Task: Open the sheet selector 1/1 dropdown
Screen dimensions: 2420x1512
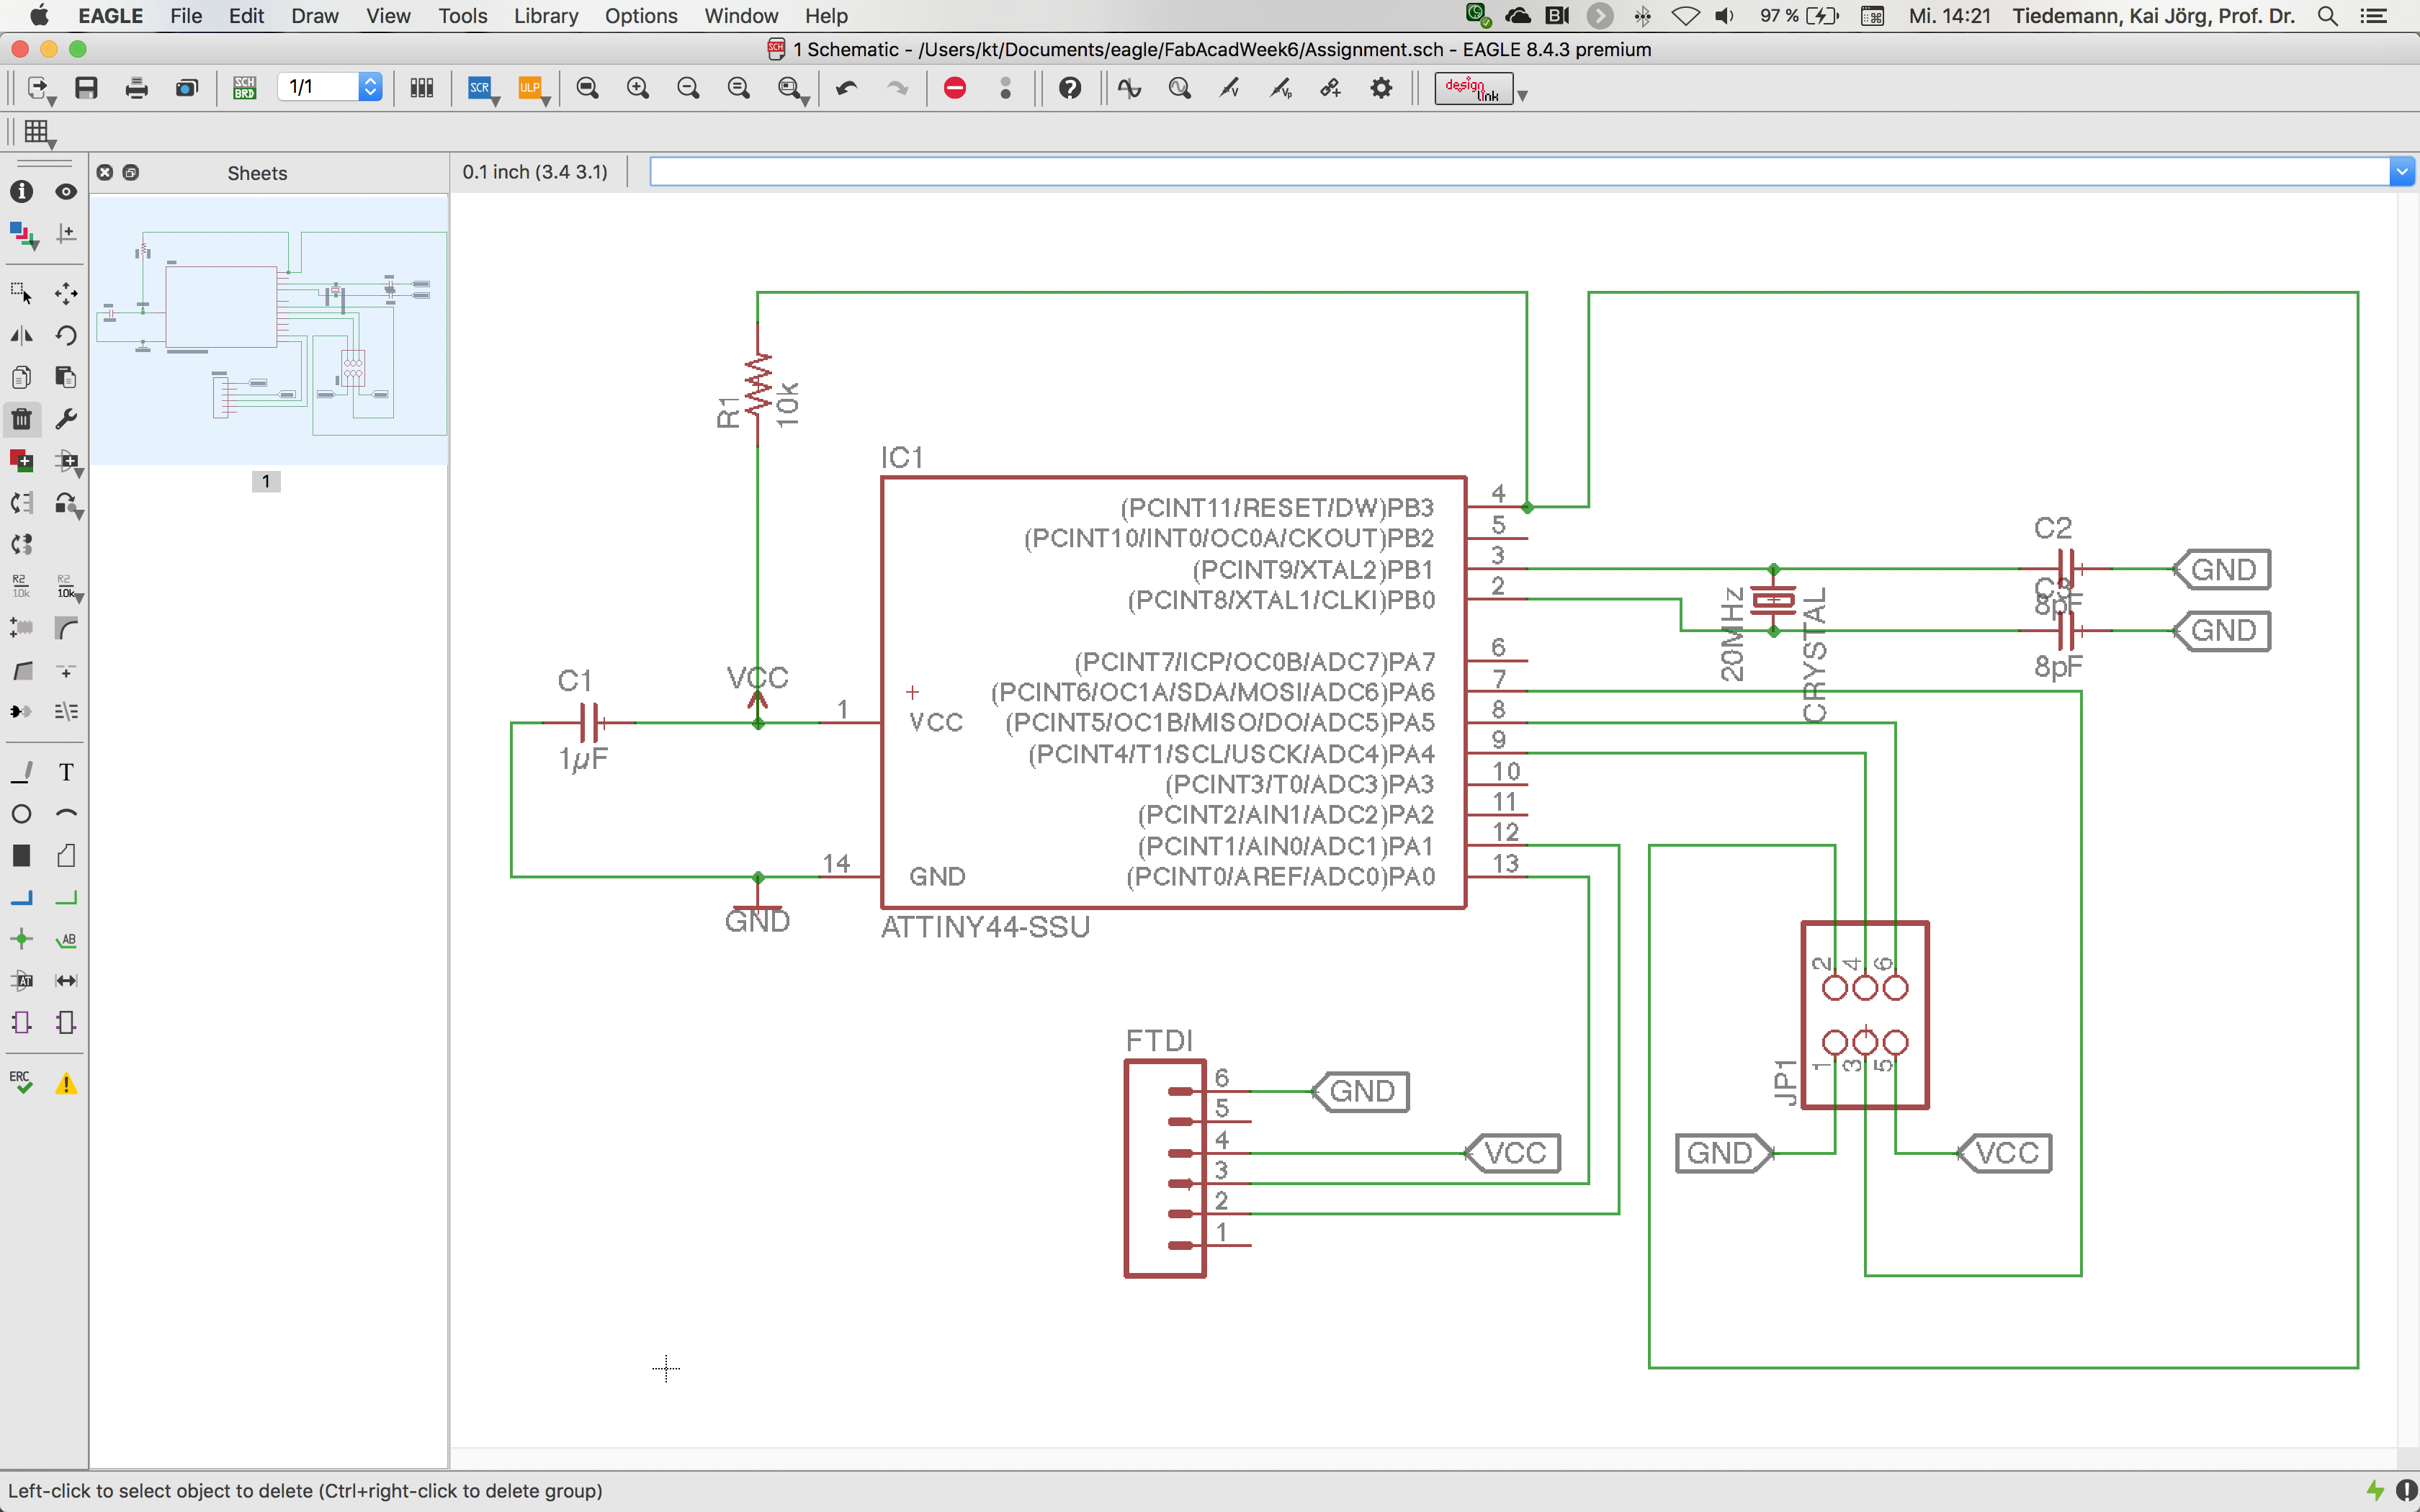Action: (x=370, y=88)
